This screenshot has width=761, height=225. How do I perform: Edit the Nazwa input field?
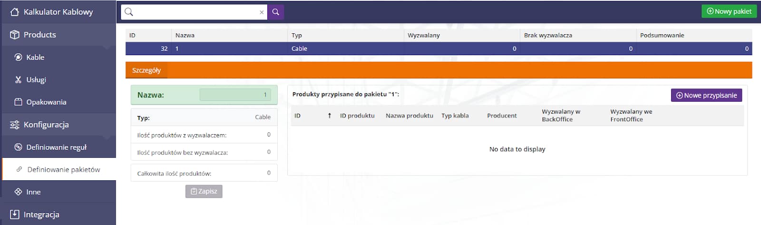tap(235, 95)
